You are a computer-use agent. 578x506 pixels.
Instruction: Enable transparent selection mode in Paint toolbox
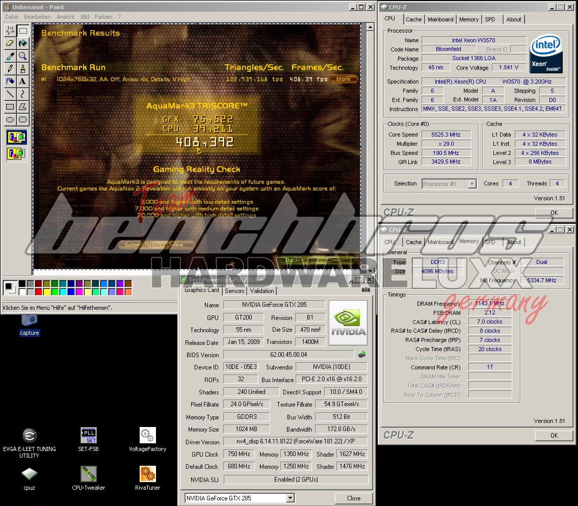[x=17, y=153]
